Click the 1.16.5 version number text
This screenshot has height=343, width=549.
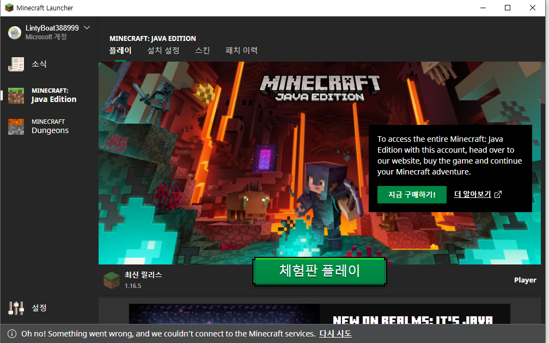click(133, 286)
